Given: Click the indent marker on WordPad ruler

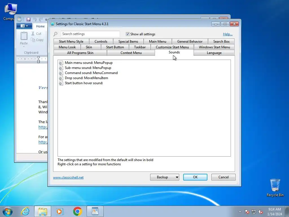Looking at the screenshot, I should [x=38, y=60].
